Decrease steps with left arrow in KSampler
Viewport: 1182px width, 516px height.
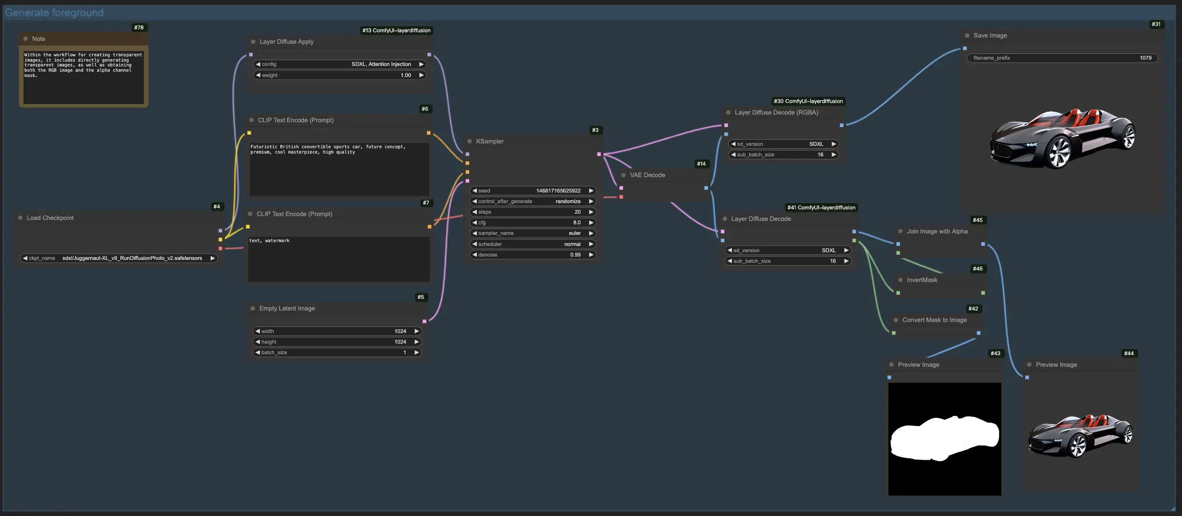[x=475, y=212]
